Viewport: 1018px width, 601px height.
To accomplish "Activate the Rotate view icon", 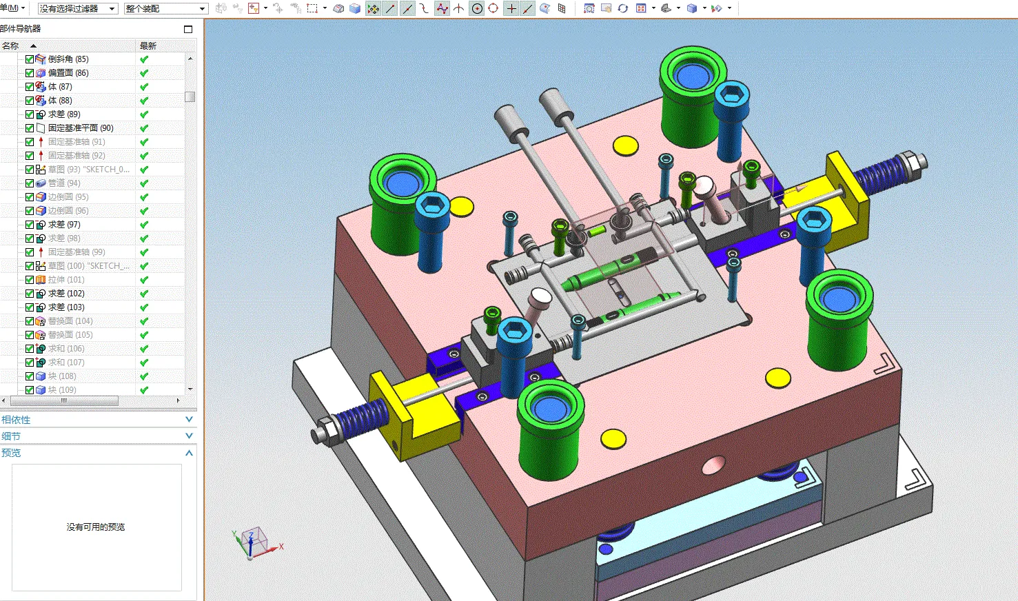I will (623, 8).
